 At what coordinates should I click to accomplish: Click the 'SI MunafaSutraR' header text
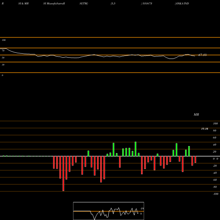point(54,4)
